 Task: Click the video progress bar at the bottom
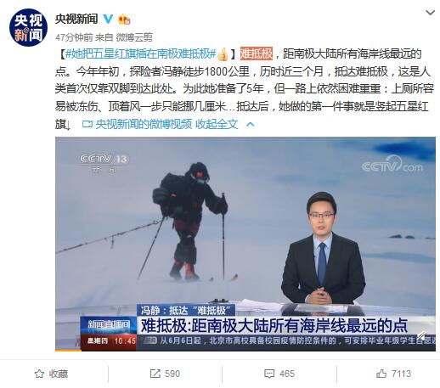click(245, 351)
